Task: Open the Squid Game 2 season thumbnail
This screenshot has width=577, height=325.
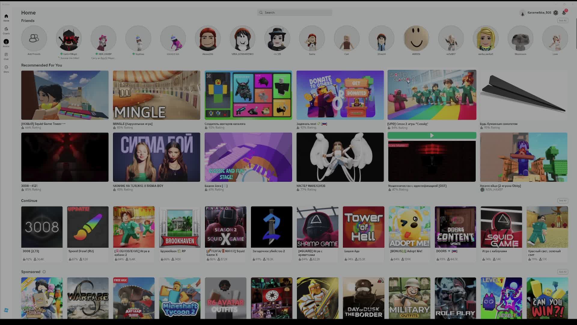Action: click(432, 95)
